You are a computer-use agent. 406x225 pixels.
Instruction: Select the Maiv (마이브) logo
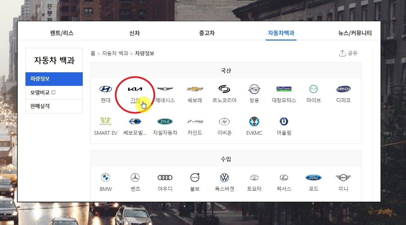click(x=313, y=89)
